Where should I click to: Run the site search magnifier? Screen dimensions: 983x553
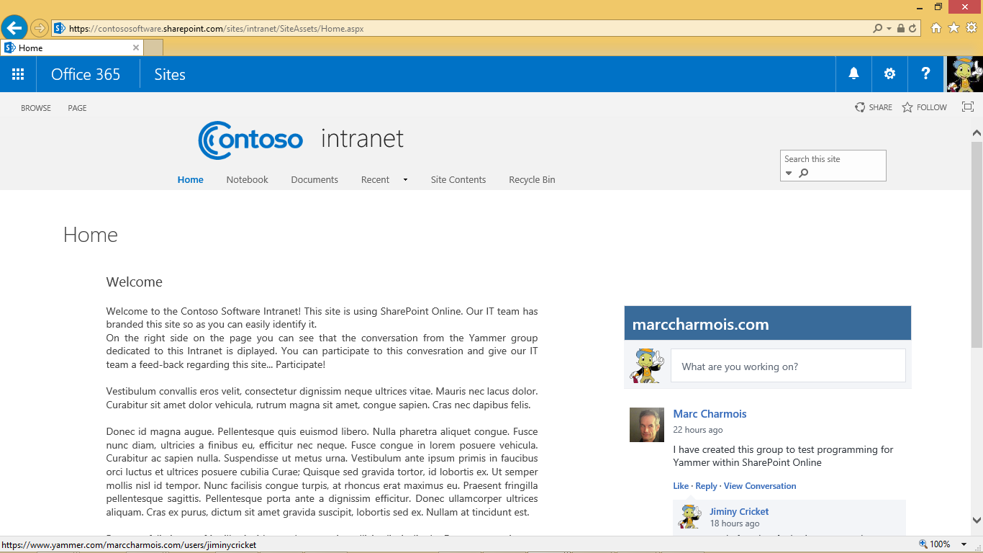pos(804,173)
